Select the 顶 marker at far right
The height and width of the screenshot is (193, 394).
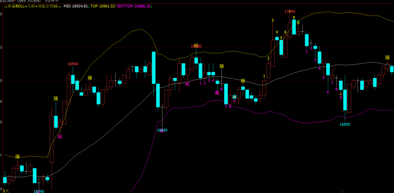(x=387, y=58)
